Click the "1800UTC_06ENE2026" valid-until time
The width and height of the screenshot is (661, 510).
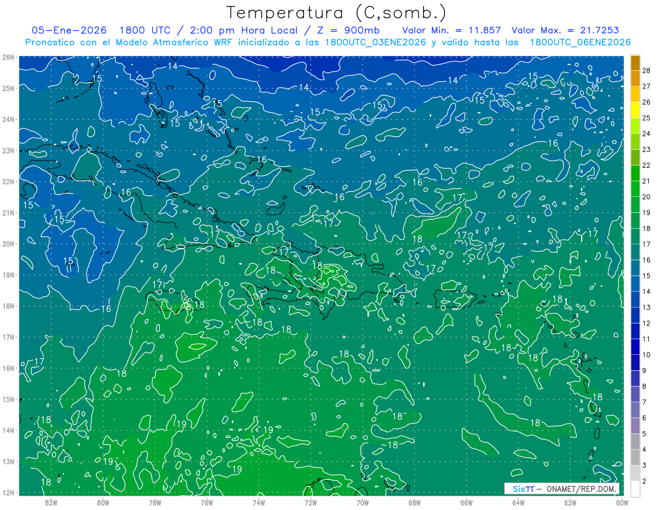click(580, 42)
